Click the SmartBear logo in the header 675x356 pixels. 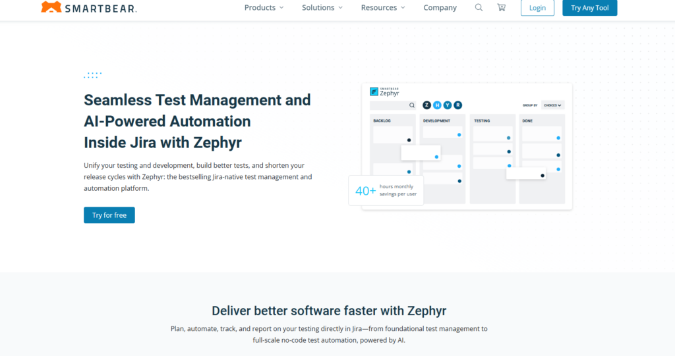click(88, 8)
